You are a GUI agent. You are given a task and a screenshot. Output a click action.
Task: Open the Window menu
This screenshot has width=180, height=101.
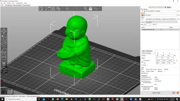[x=9, y=3]
